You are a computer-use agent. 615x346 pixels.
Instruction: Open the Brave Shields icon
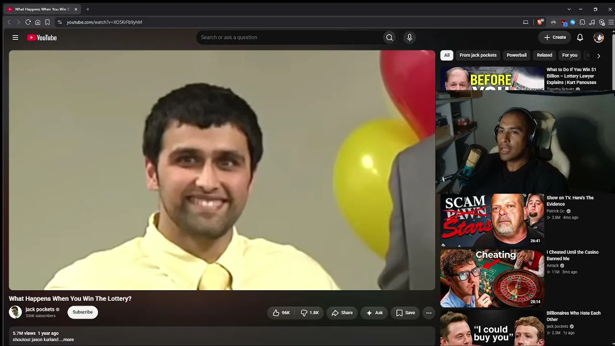click(x=541, y=22)
